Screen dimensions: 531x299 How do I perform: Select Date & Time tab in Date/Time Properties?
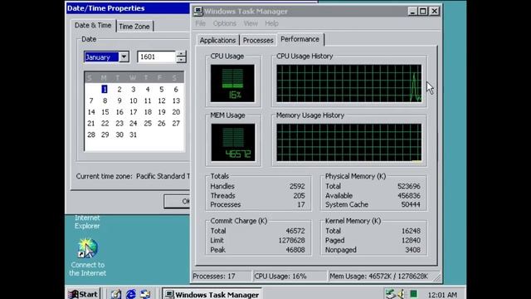(x=93, y=26)
